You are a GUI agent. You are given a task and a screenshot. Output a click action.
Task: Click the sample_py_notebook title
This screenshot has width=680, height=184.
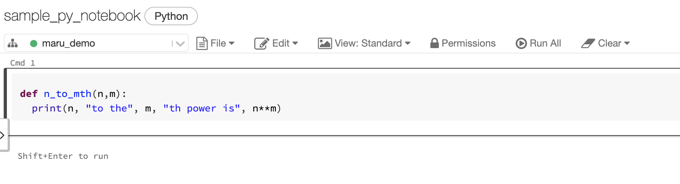pyautogui.click(x=72, y=16)
